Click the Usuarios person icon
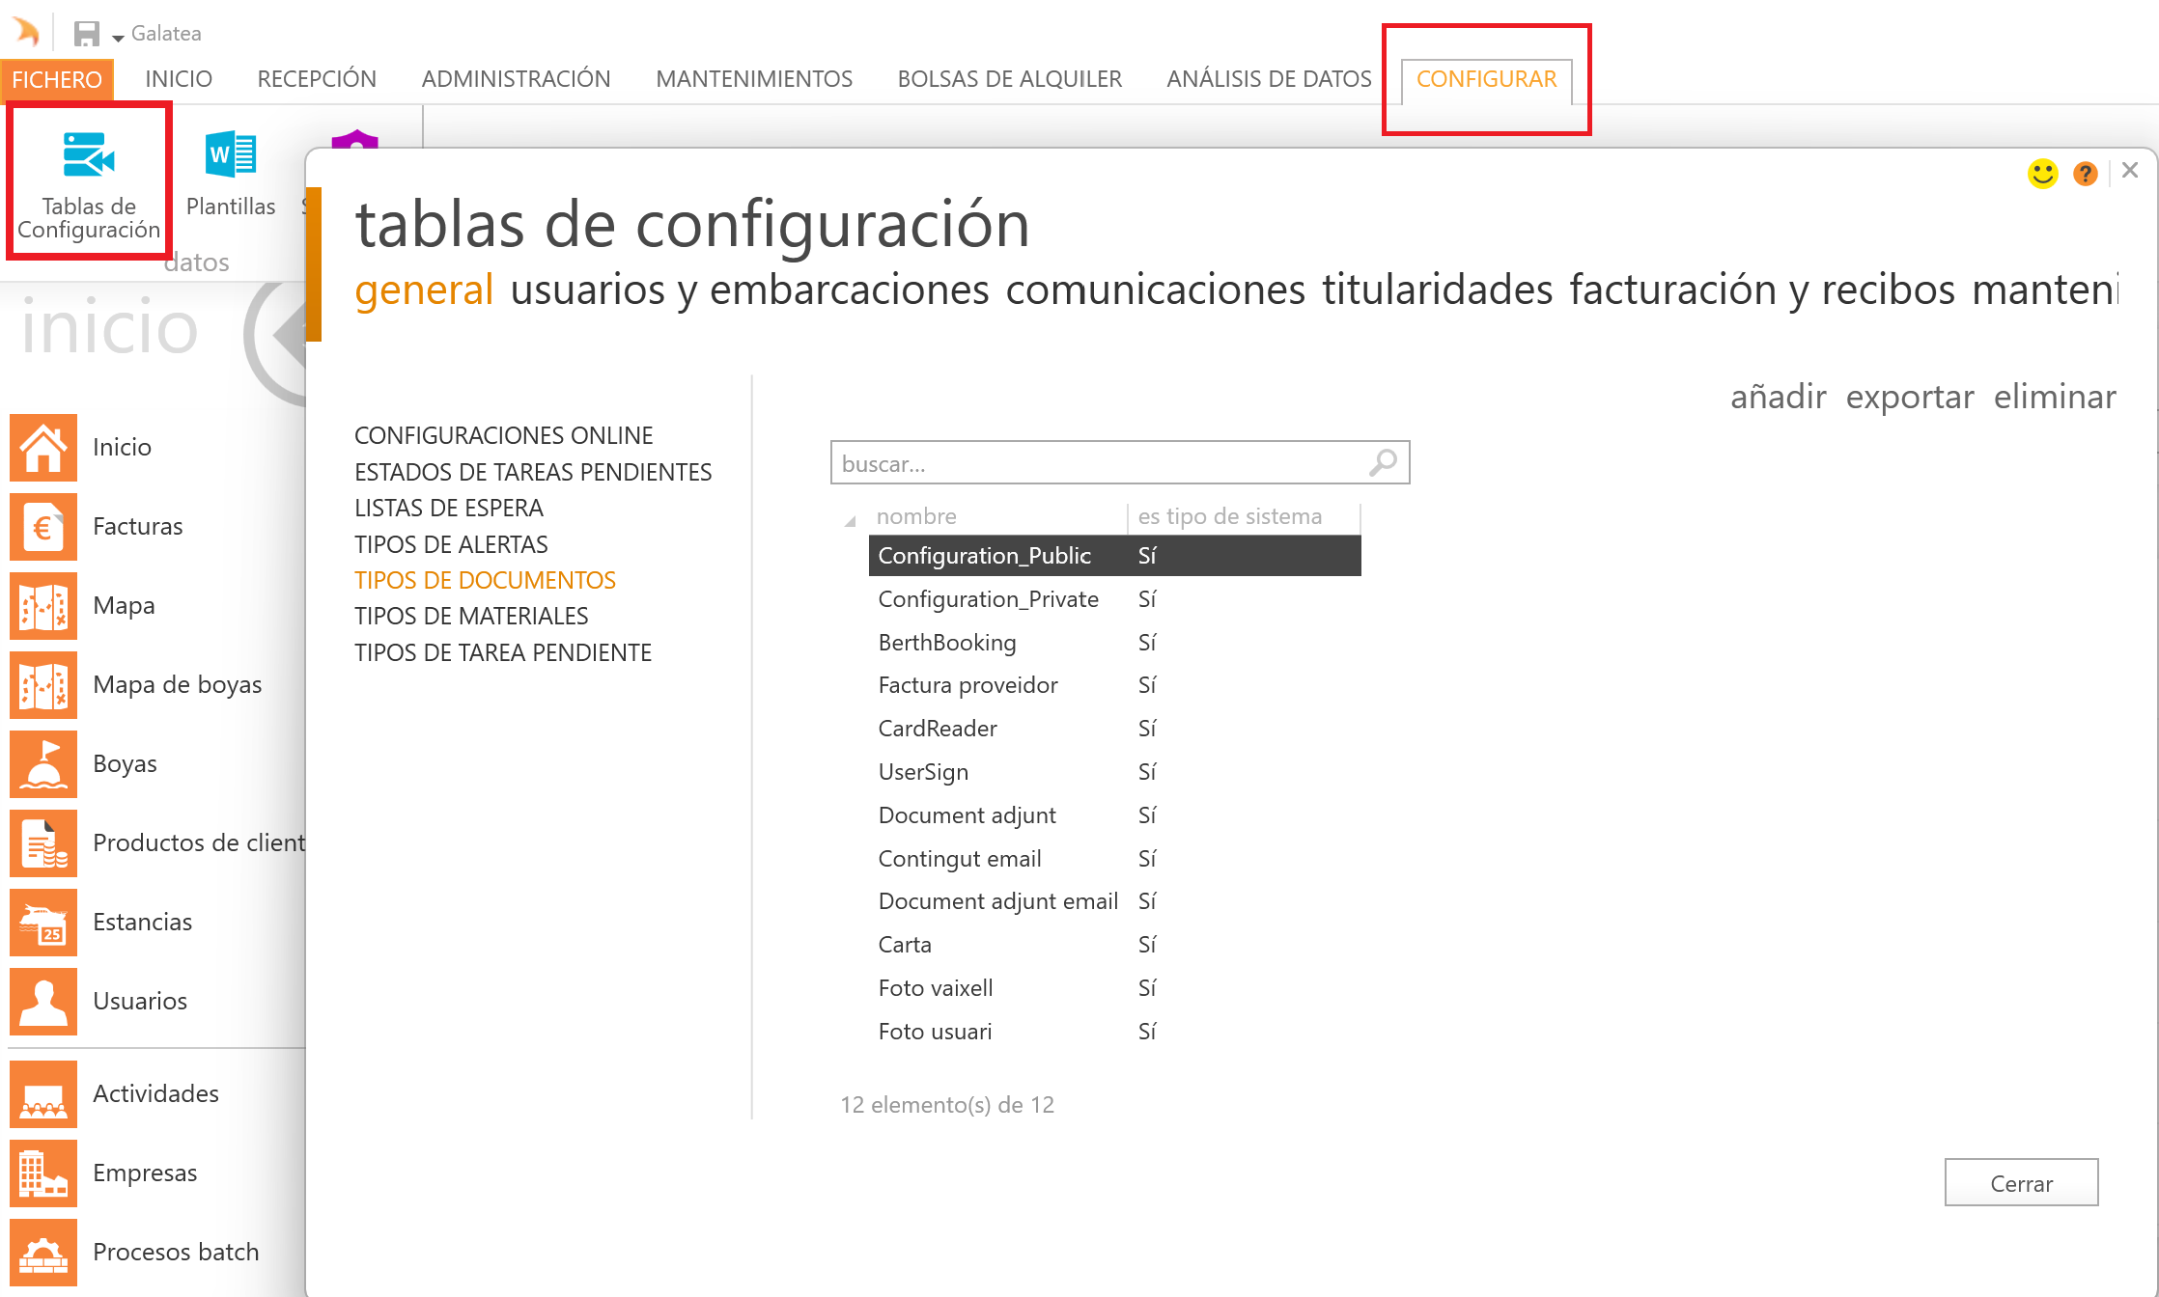 click(x=42, y=1002)
